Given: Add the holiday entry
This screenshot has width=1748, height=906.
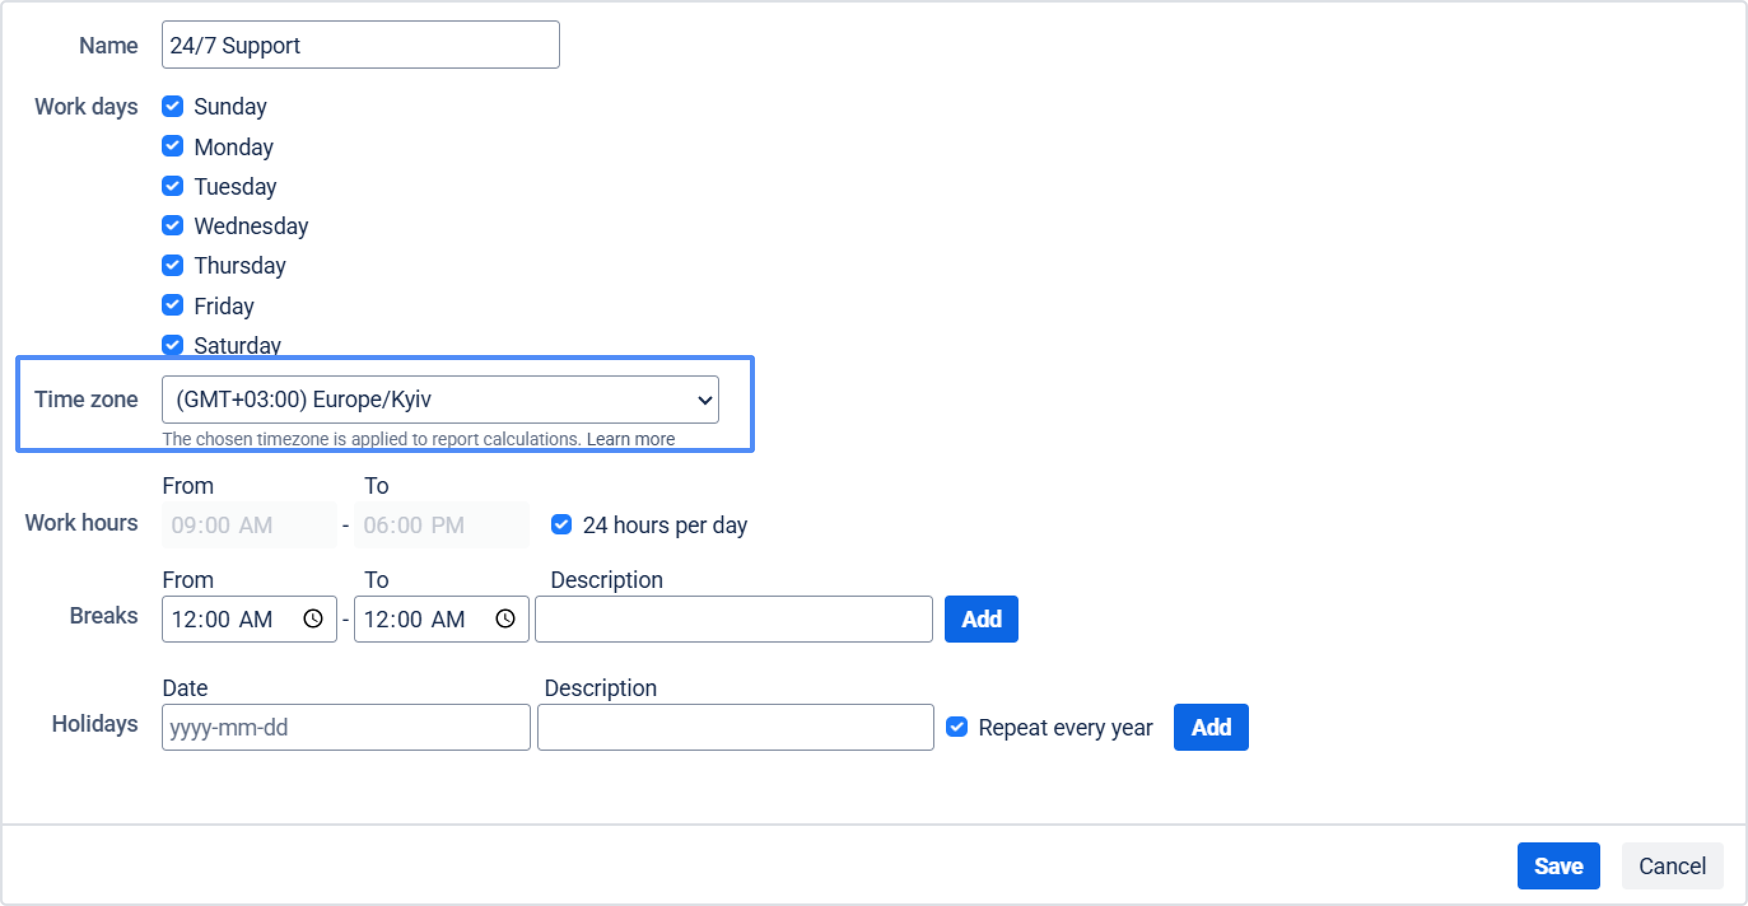Looking at the screenshot, I should tap(1211, 727).
